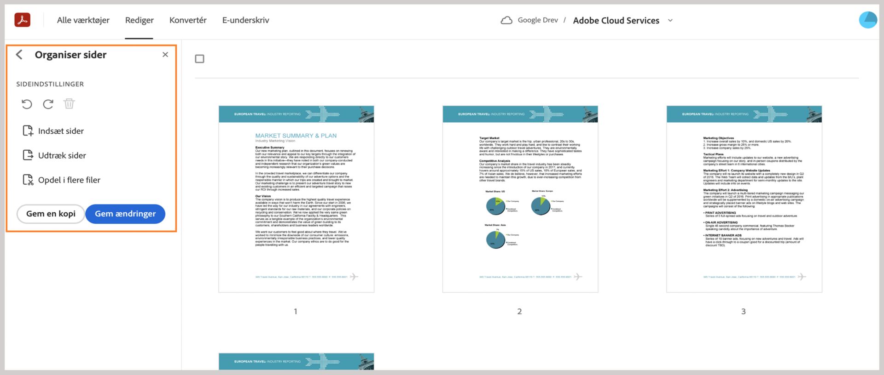Click the Opdel i flere filer icon

pyautogui.click(x=28, y=180)
